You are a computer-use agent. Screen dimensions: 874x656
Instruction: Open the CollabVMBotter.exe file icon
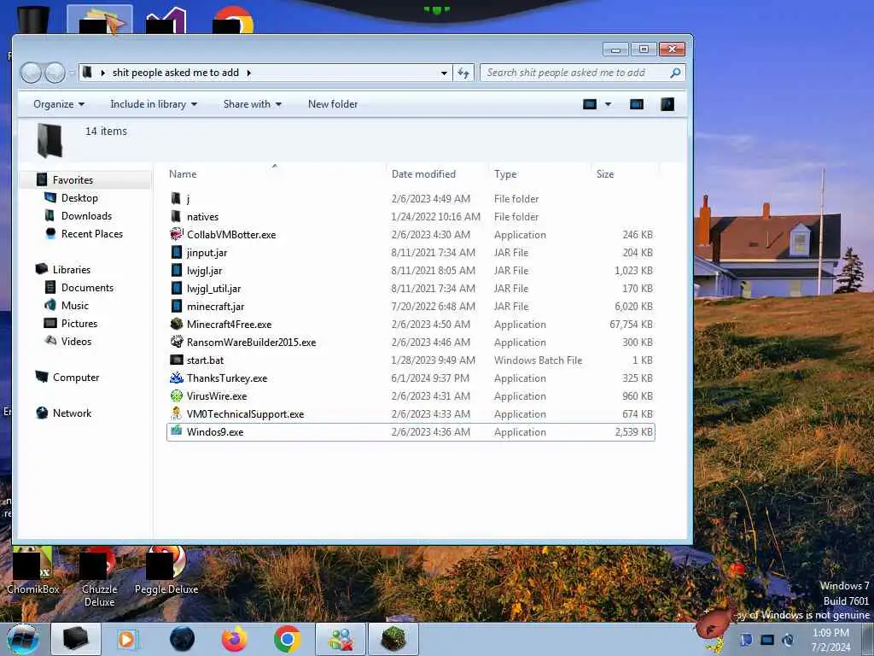(x=176, y=234)
